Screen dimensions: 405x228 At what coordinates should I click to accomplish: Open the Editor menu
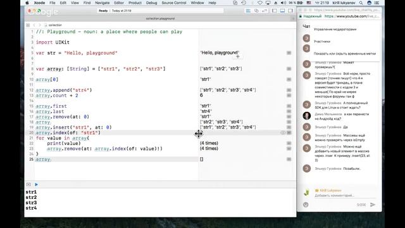[x=119, y=3]
